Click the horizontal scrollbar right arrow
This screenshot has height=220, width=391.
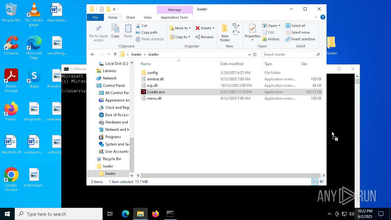[x=323, y=175]
